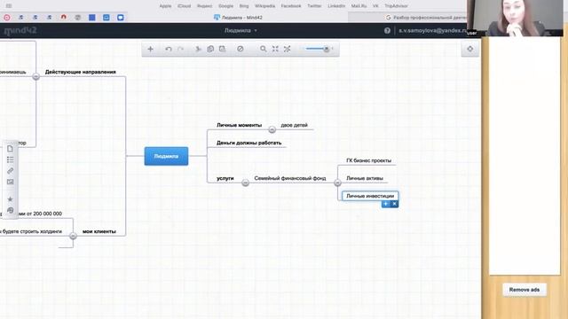
Task: Open the Twitter bookmark
Action: point(314,6)
